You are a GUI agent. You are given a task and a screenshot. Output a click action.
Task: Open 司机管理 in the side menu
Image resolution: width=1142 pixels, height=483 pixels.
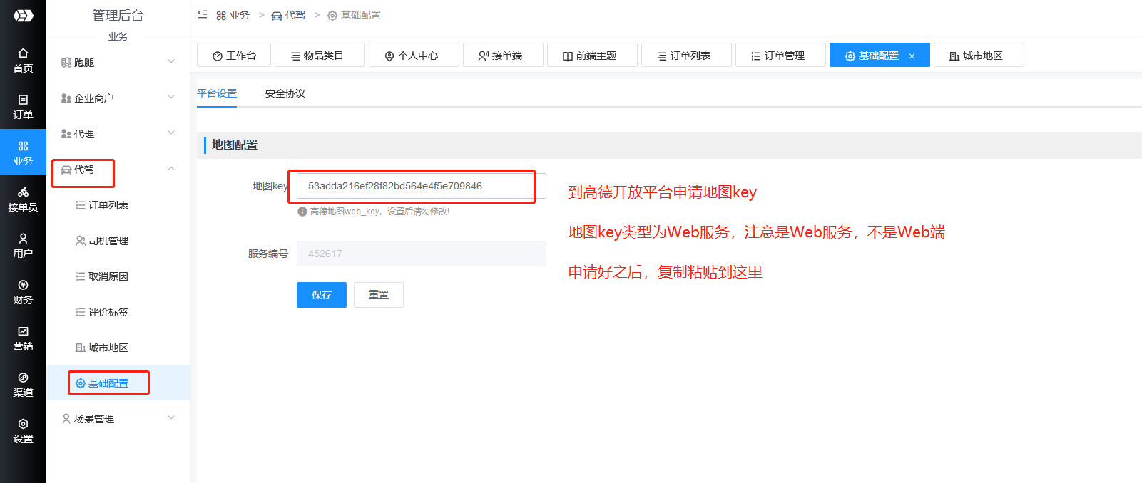108,241
